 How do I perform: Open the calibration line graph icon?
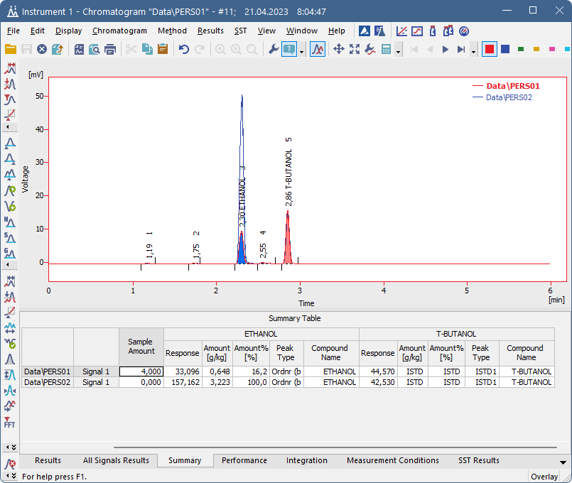pyautogui.click(x=401, y=31)
